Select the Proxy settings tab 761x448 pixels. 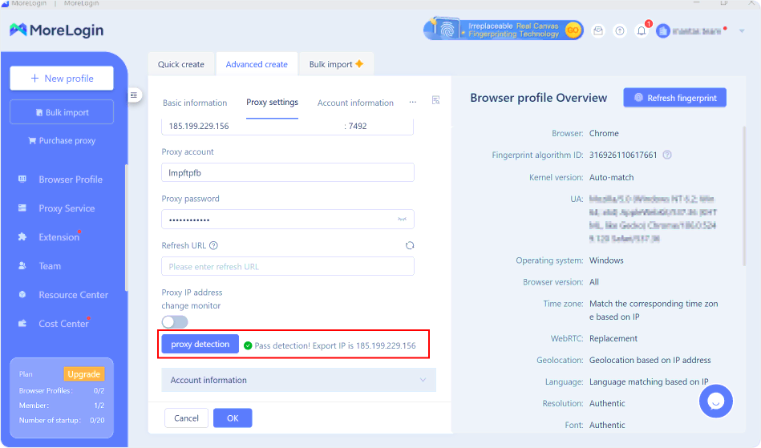(x=273, y=103)
